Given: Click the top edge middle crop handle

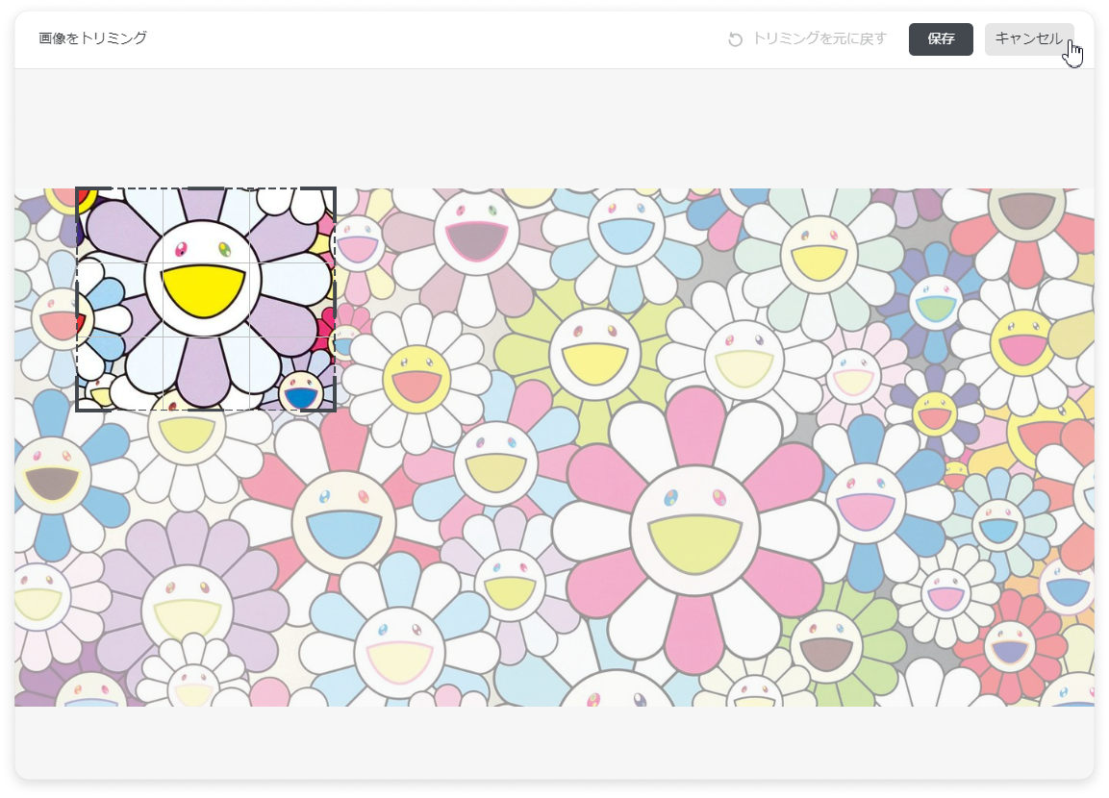Looking at the screenshot, I should 206,188.
